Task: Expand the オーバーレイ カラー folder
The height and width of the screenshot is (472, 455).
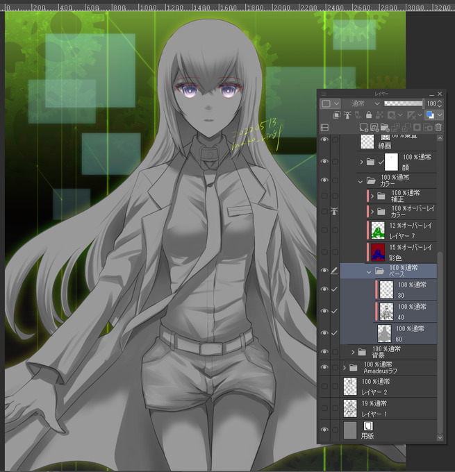Action: coord(372,212)
